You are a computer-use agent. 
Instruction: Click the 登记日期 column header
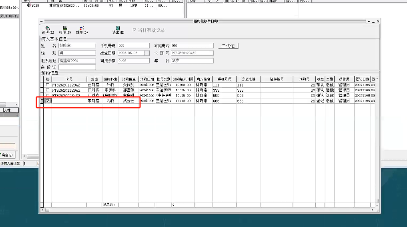pos(362,79)
